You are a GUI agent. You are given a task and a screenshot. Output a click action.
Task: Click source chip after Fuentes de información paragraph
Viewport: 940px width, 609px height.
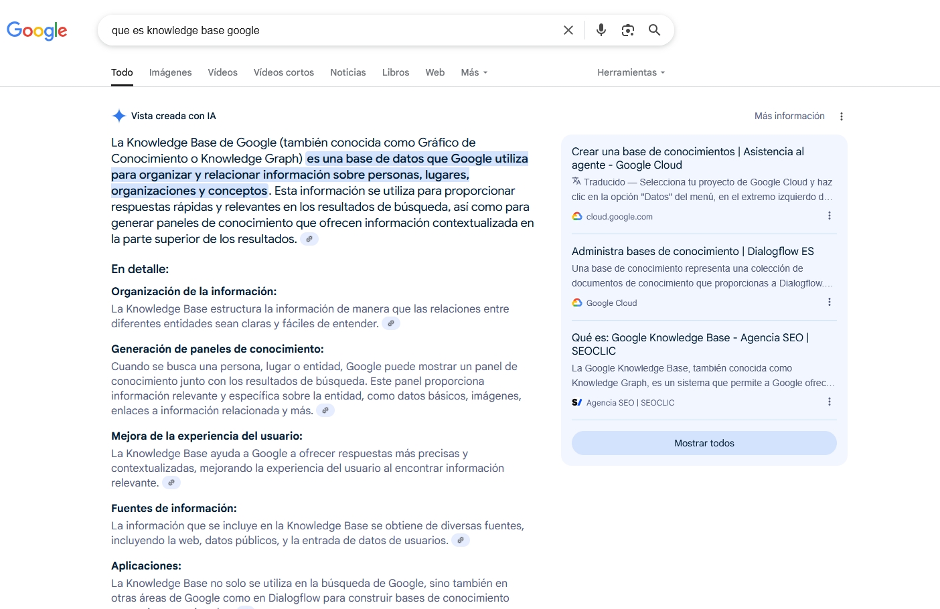(x=461, y=540)
